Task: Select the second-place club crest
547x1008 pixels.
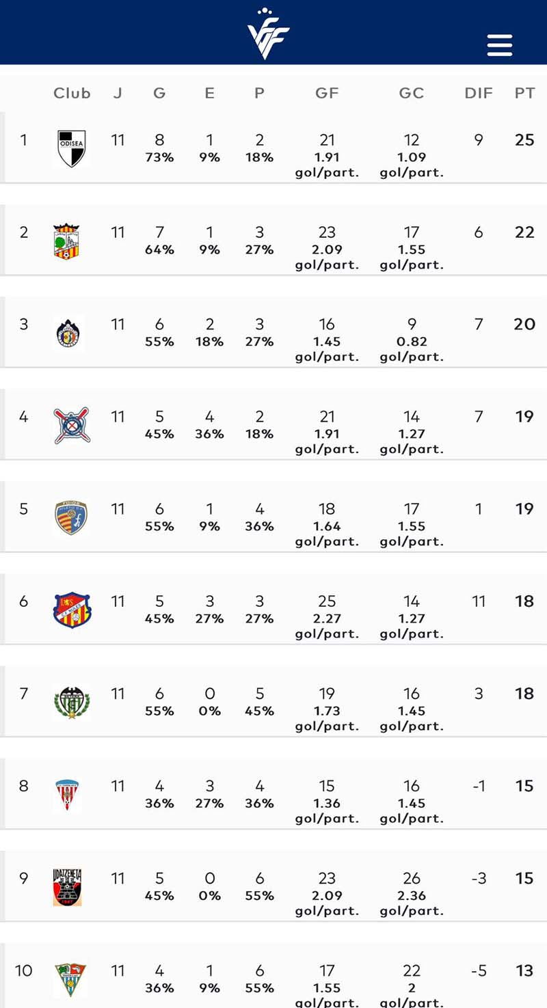Action: pyautogui.click(x=71, y=241)
